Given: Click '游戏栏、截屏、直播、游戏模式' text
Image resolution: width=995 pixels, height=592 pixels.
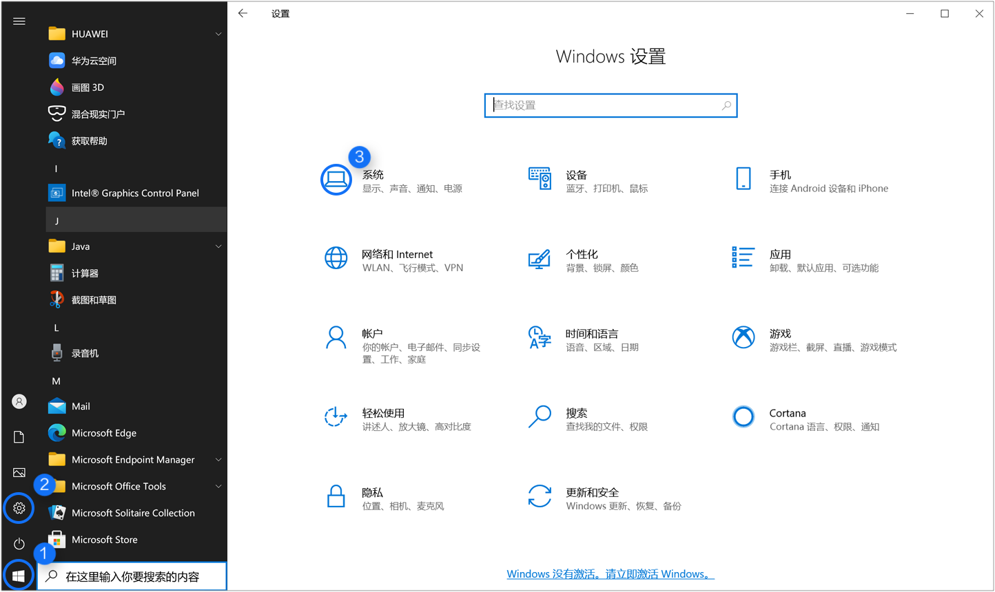Looking at the screenshot, I should pyautogui.click(x=833, y=348).
